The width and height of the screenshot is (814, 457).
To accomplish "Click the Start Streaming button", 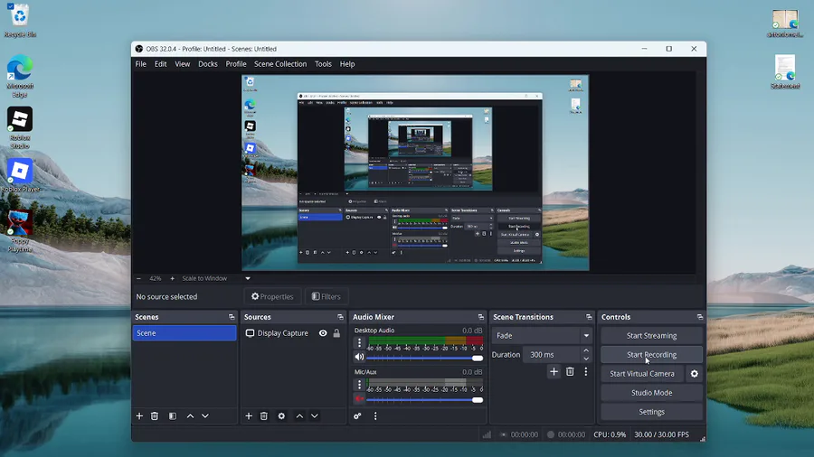I will point(651,336).
